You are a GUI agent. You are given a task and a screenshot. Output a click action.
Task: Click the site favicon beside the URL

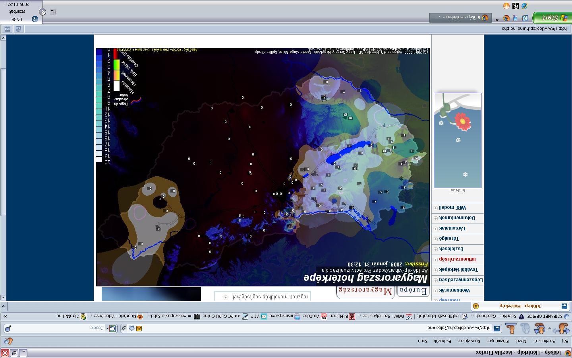[x=497, y=329]
